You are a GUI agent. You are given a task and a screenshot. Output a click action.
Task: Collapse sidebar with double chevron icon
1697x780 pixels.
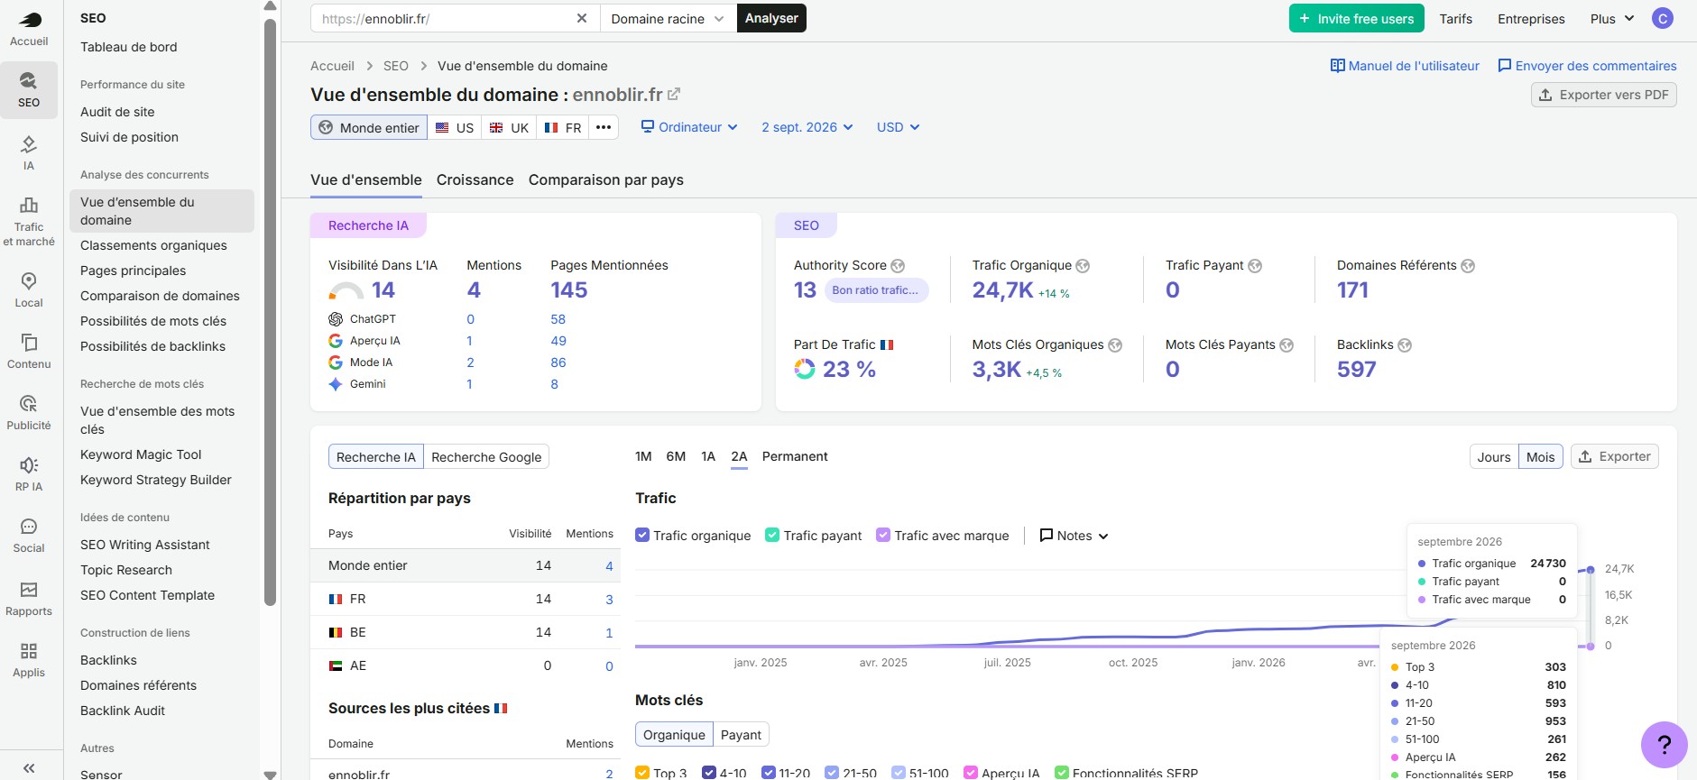point(29,767)
